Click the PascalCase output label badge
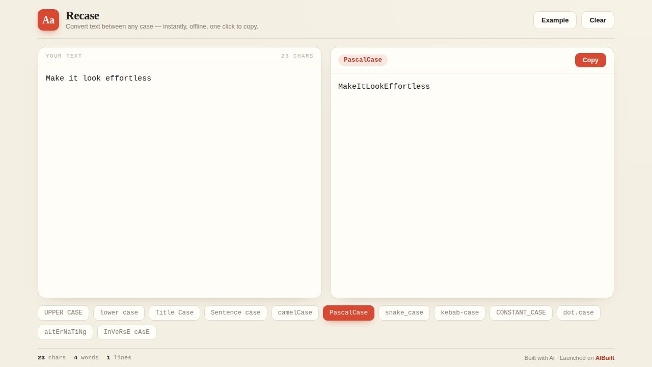This screenshot has height=367, width=652. (363, 60)
